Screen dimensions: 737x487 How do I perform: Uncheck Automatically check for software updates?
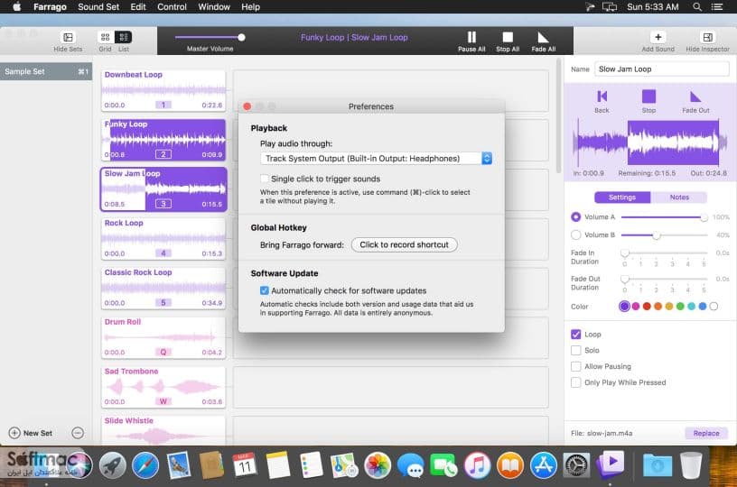click(x=265, y=291)
